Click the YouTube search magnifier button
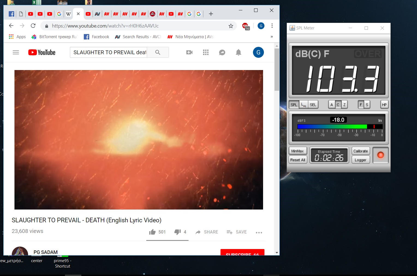Viewport: 417px width, 276px height. pyautogui.click(x=158, y=52)
